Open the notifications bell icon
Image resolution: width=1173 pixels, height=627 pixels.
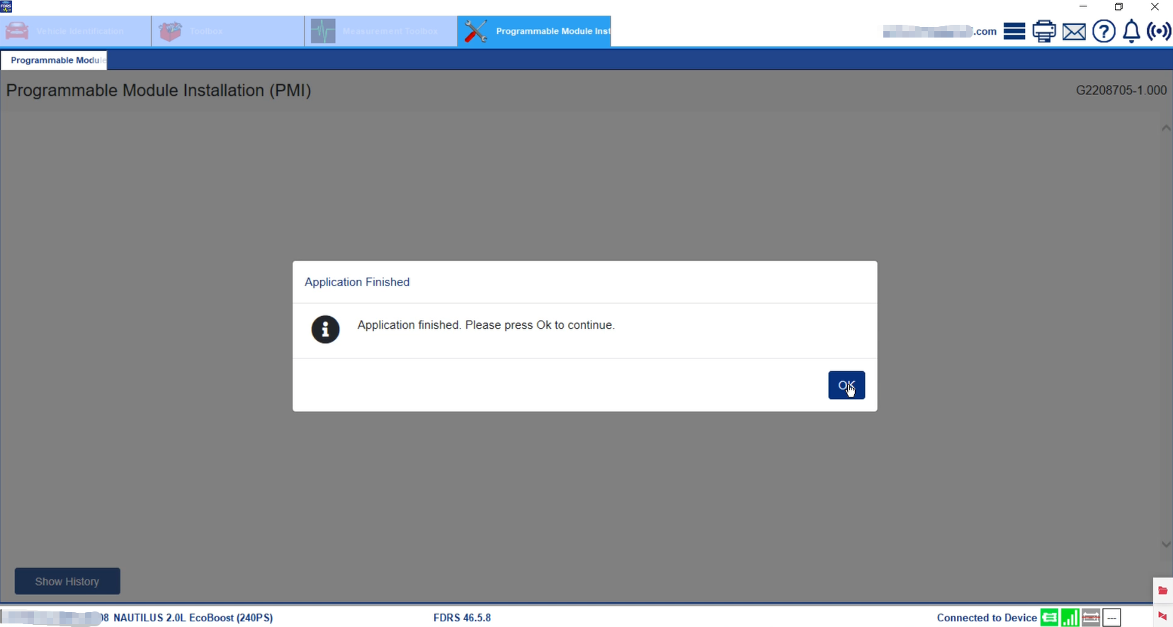tap(1132, 31)
